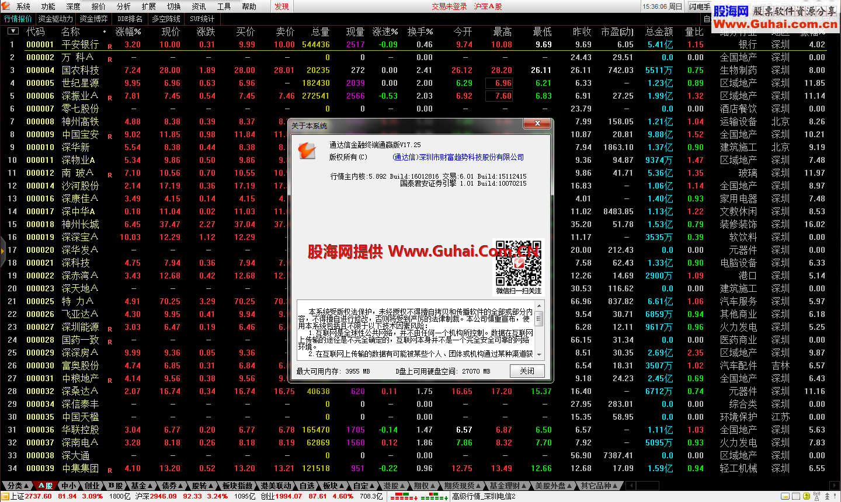This screenshot has height=502, width=841.
Task: Select the 板块指数 tab at the bottom
Action: 238,486
